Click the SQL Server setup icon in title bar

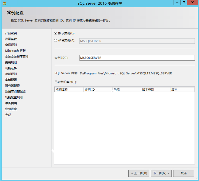[x=5, y=3]
